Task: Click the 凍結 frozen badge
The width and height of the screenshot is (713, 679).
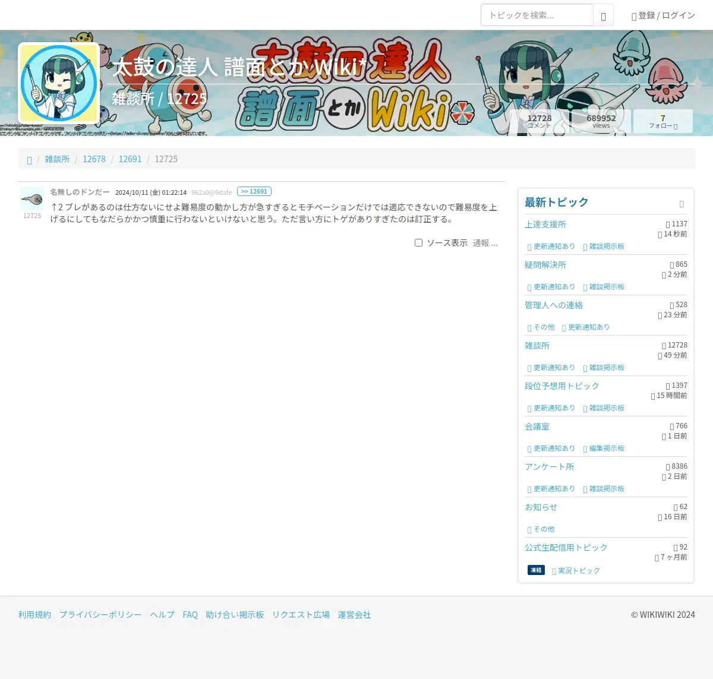Action: (x=536, y=570)
